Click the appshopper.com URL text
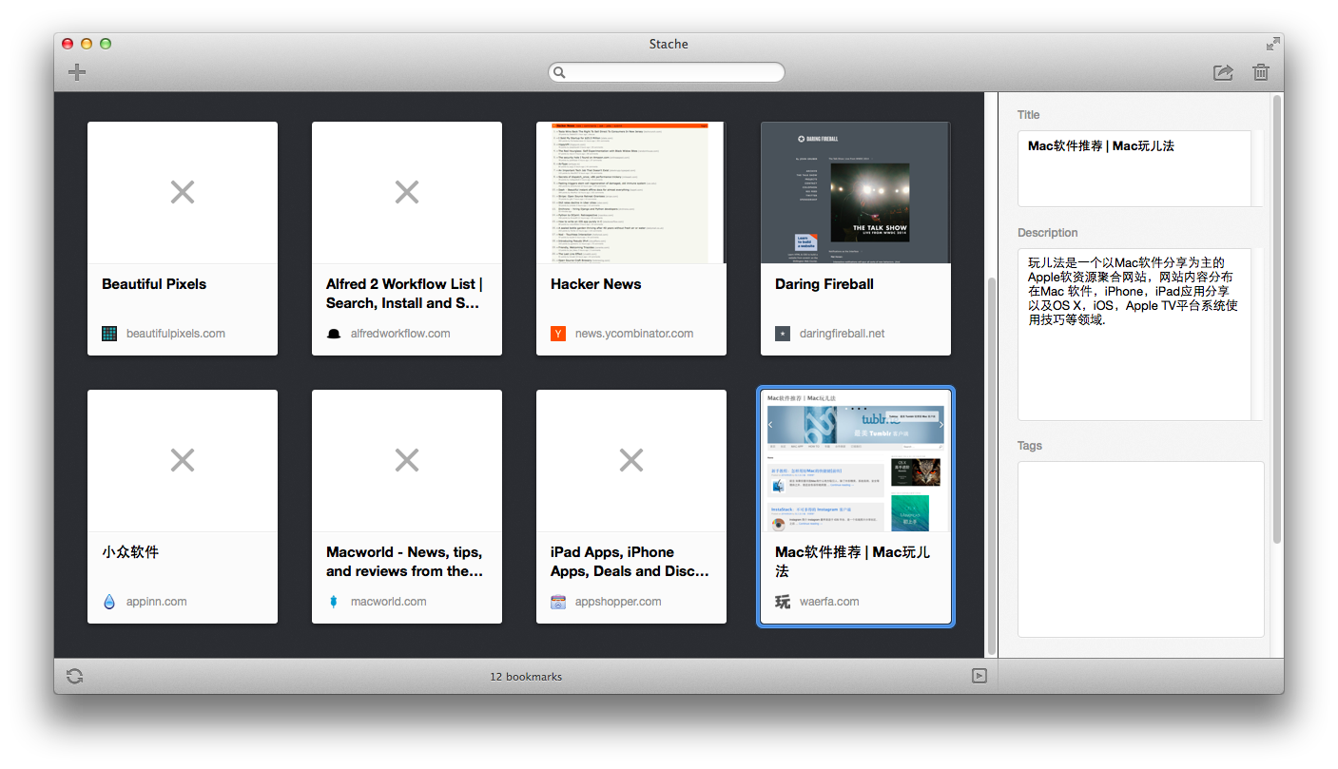Viewport: 1338px width, 769px height. [x=618, y=602]
